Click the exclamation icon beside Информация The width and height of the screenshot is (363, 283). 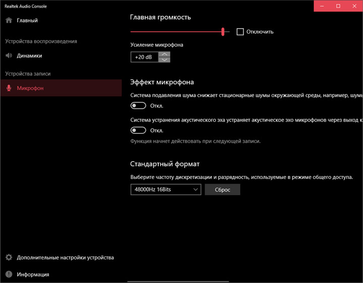click(9, 274)
